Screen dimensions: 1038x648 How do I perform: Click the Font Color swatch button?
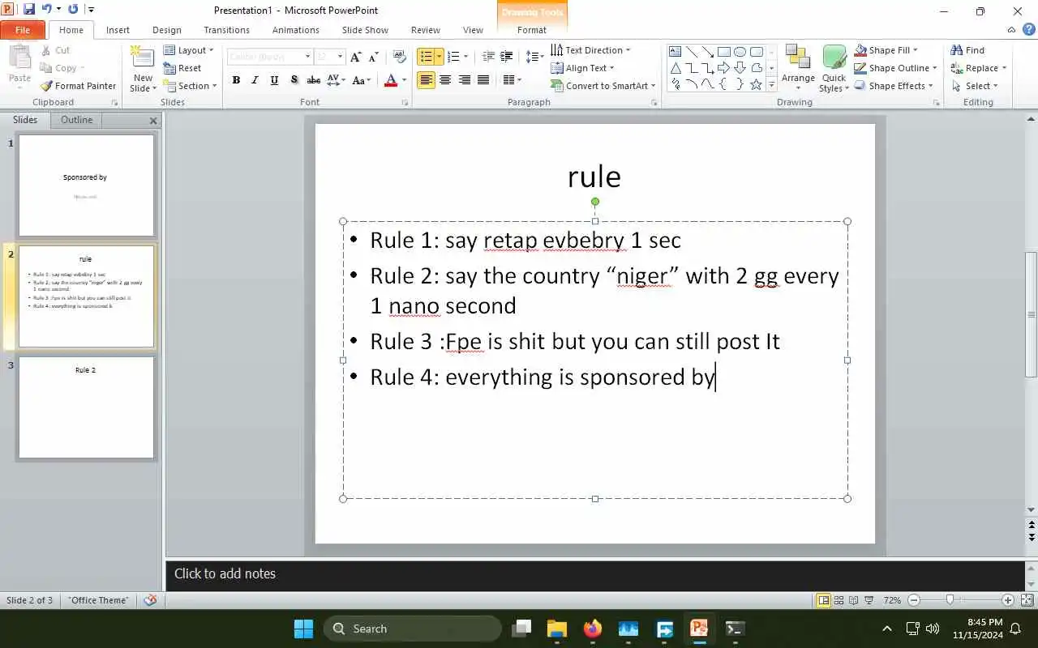pos(391,80)
